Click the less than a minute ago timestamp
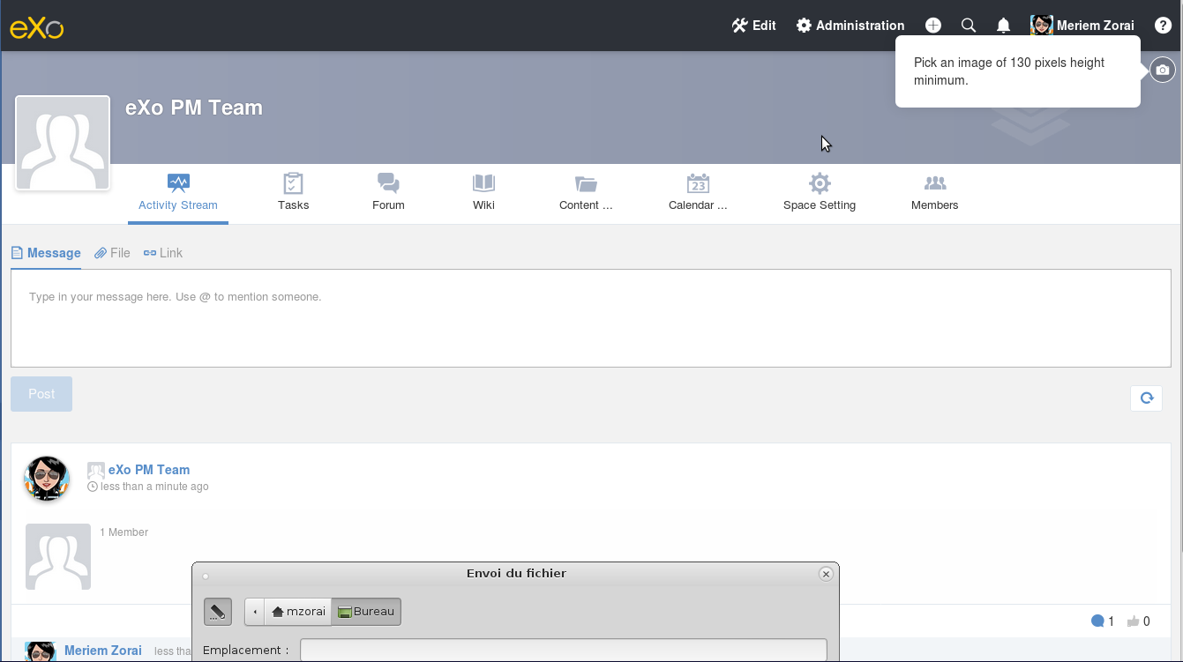Viewport: 1183px width, 662px height. pyautogui.click(x=154, y=487)
